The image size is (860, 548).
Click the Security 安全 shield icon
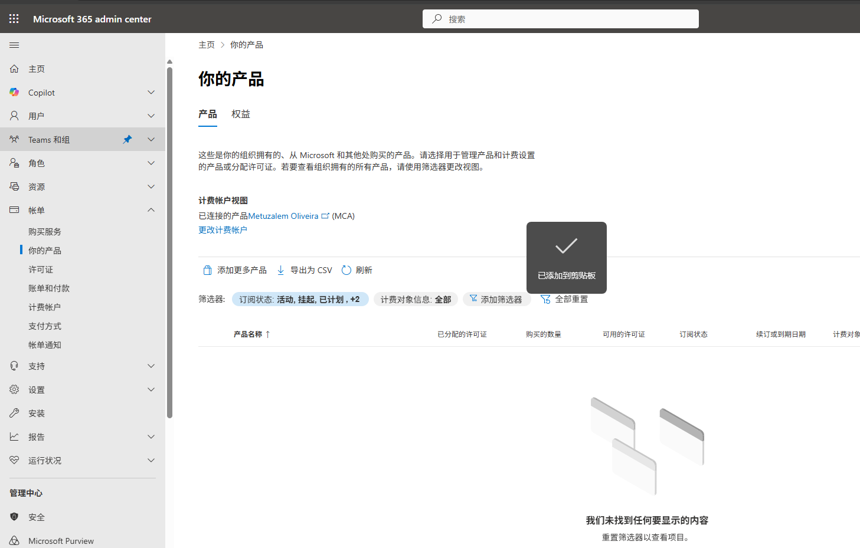[x=14, y=517]
